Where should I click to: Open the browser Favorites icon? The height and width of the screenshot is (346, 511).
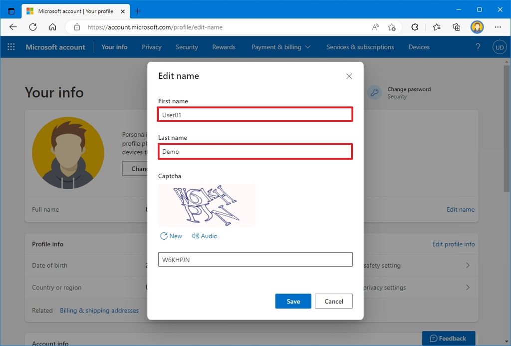click(436, 27)
